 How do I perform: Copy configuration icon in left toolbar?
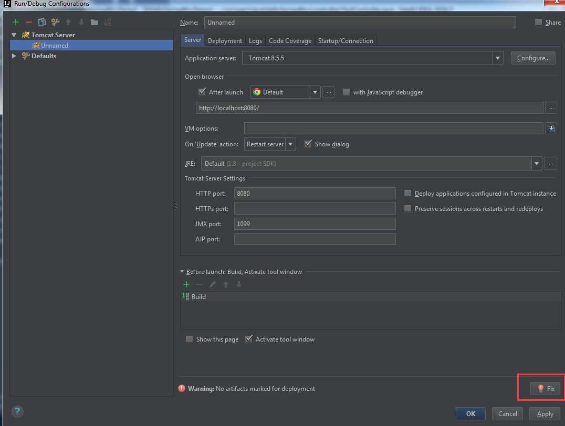pos(42,22)
